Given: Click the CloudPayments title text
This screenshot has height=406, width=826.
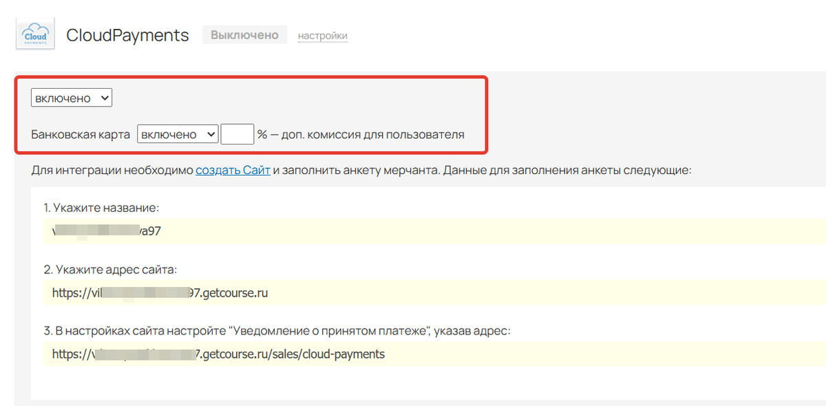Looking at the screenshot, I should (x=127, y=35).
